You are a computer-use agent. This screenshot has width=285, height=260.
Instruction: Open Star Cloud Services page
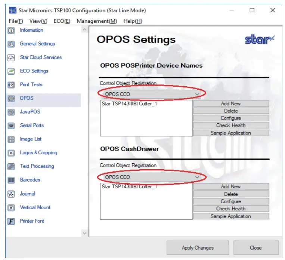tap(41, 58)
